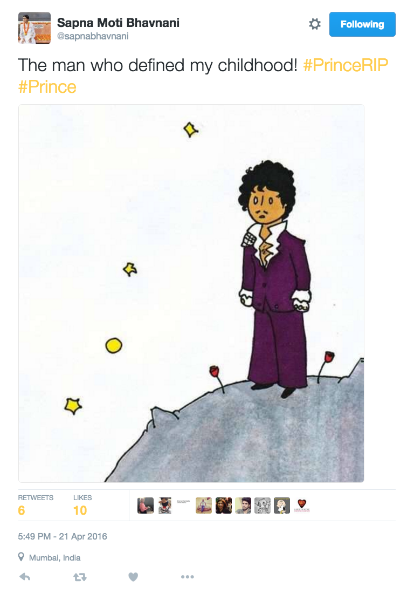Click the Snoopy cartoon avatar
Screen dimensions: 414x594
coord(282,506)
